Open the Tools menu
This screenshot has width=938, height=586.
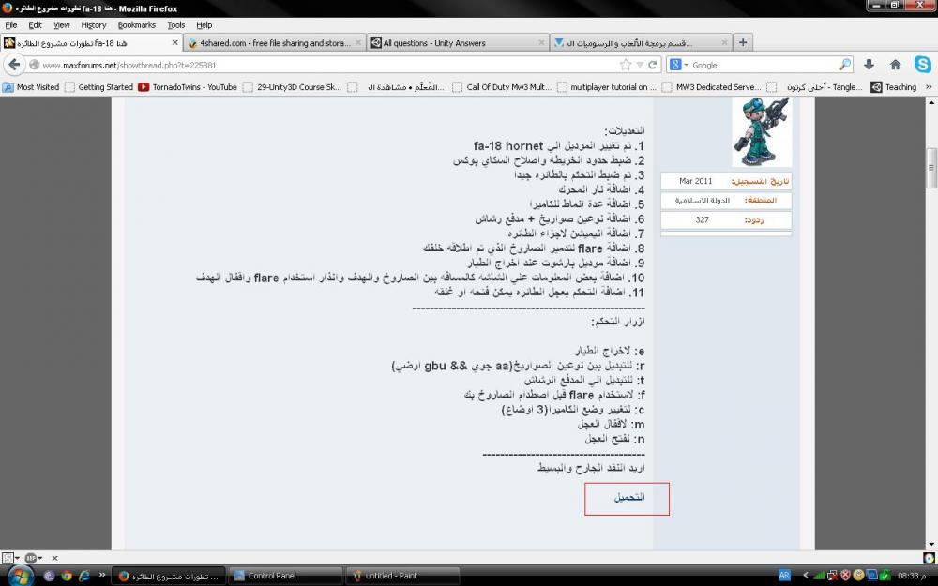pyautogui.click(x=176, y=25)
